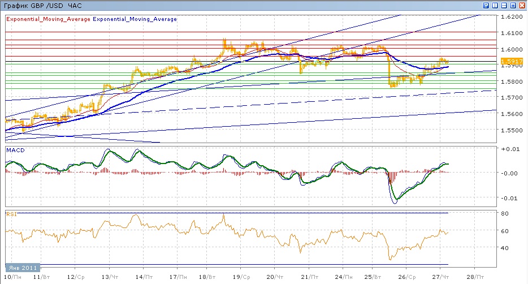Click the 1.6200 price axis value
The width and height of the screenshot is (528, 284).
pyautogui.click(x=512, y=16)
